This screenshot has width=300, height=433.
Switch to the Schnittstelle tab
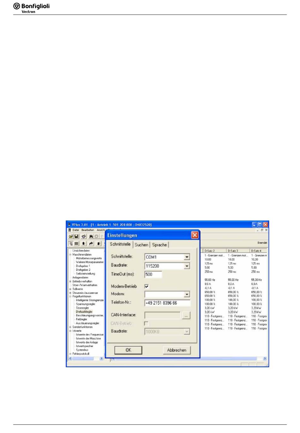[x=120, y=244]
